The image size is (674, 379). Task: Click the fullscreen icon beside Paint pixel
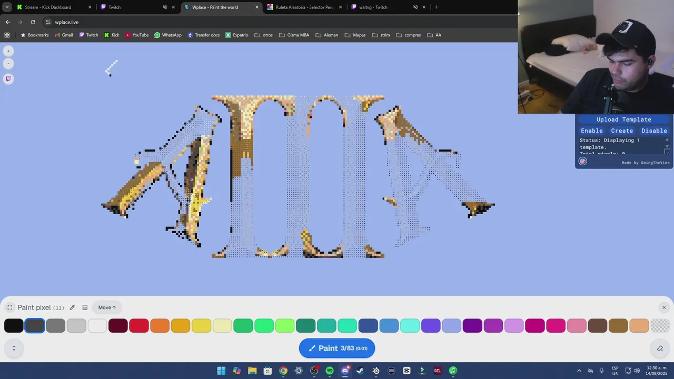click(x=9, y=307)
